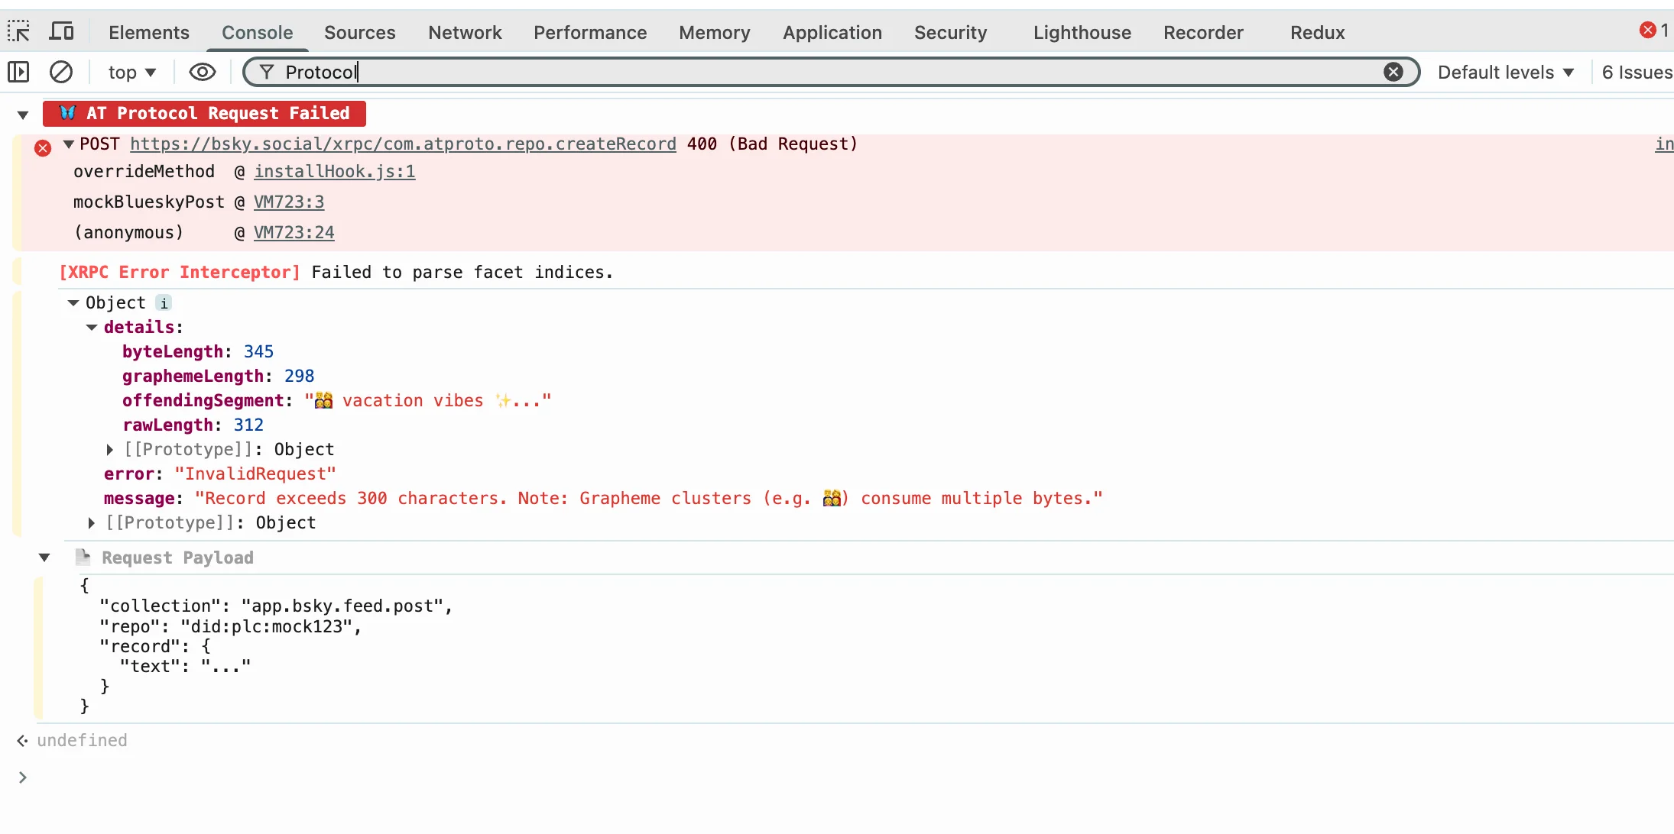
Task: Click the "repo": "did:plc:mock123" line
Action: point(230,626)
